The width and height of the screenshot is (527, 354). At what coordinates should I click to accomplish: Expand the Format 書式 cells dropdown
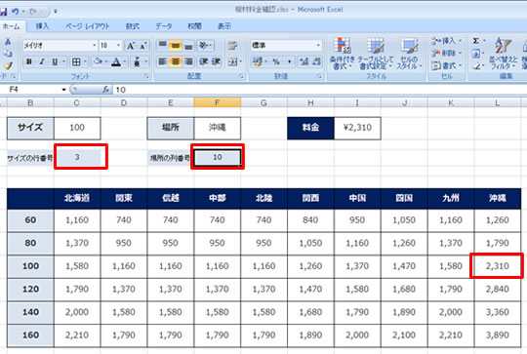click(460, 66)
